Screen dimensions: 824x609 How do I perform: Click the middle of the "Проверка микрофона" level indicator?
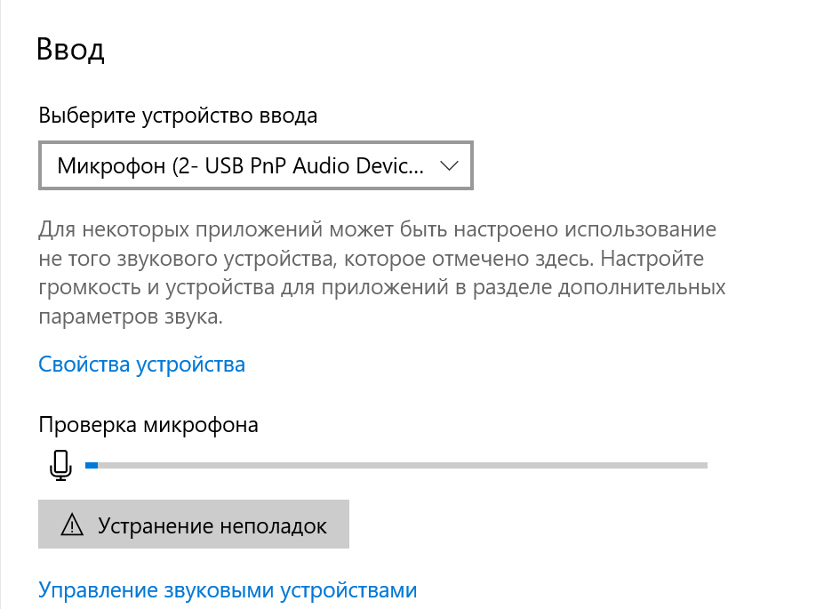[396, 463]
